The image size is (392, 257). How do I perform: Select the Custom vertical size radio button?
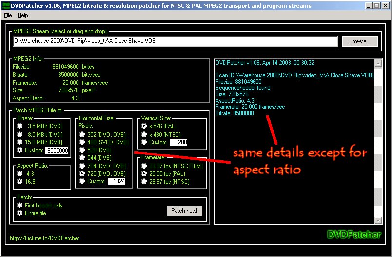[x=144, y=142]
